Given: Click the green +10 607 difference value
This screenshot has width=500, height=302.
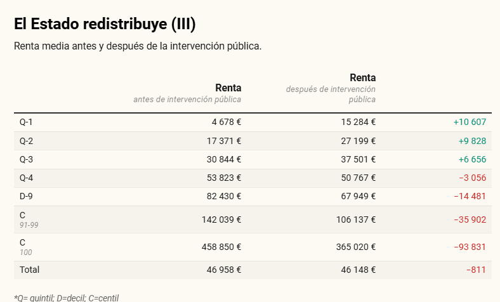Looking at the screenshot, I should click(x=470, y=122).
